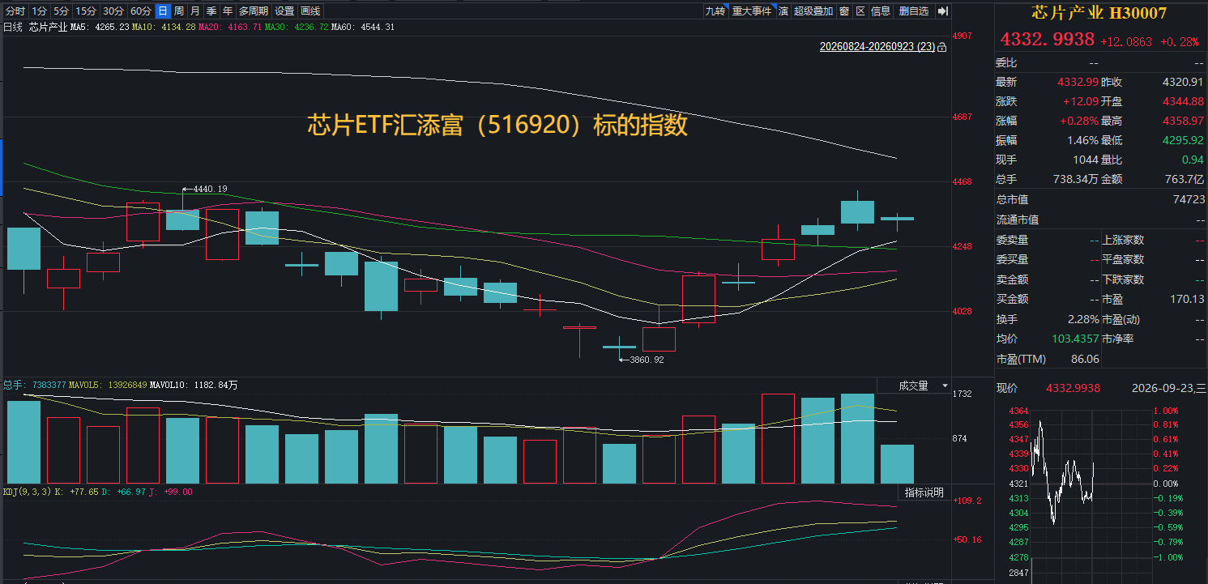Click the MA30: 4236.72 indicator label
The image size is (1208, 584).
[x=297, y=27]
